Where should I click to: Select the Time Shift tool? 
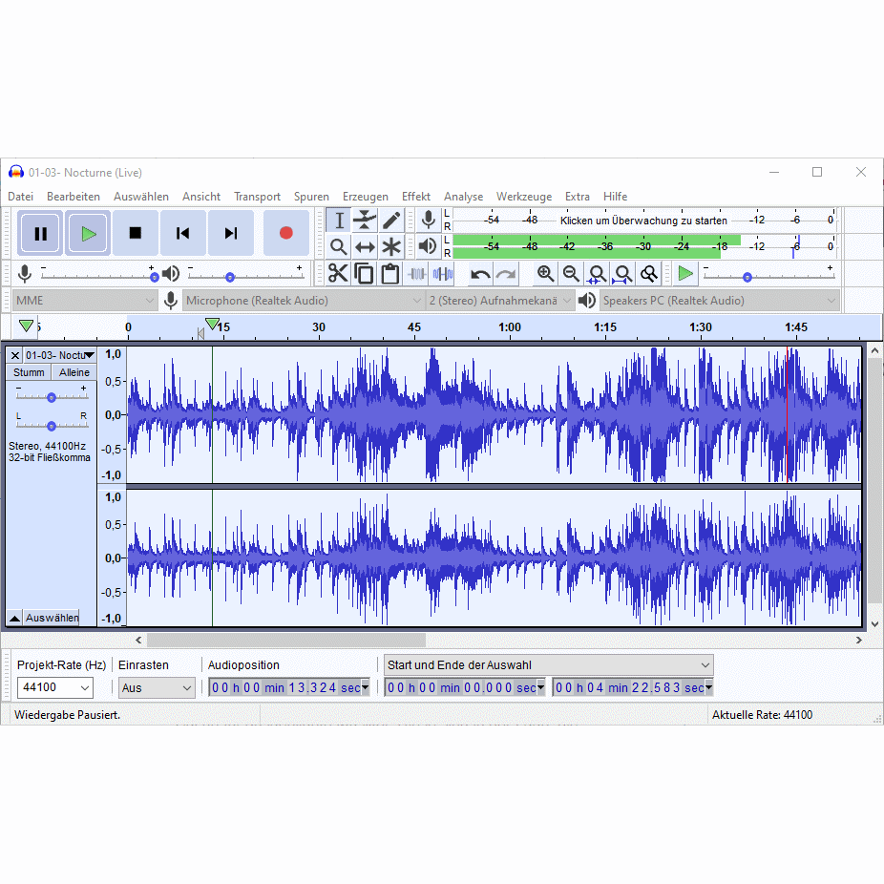pyautogui.click(x=365, y=247)
